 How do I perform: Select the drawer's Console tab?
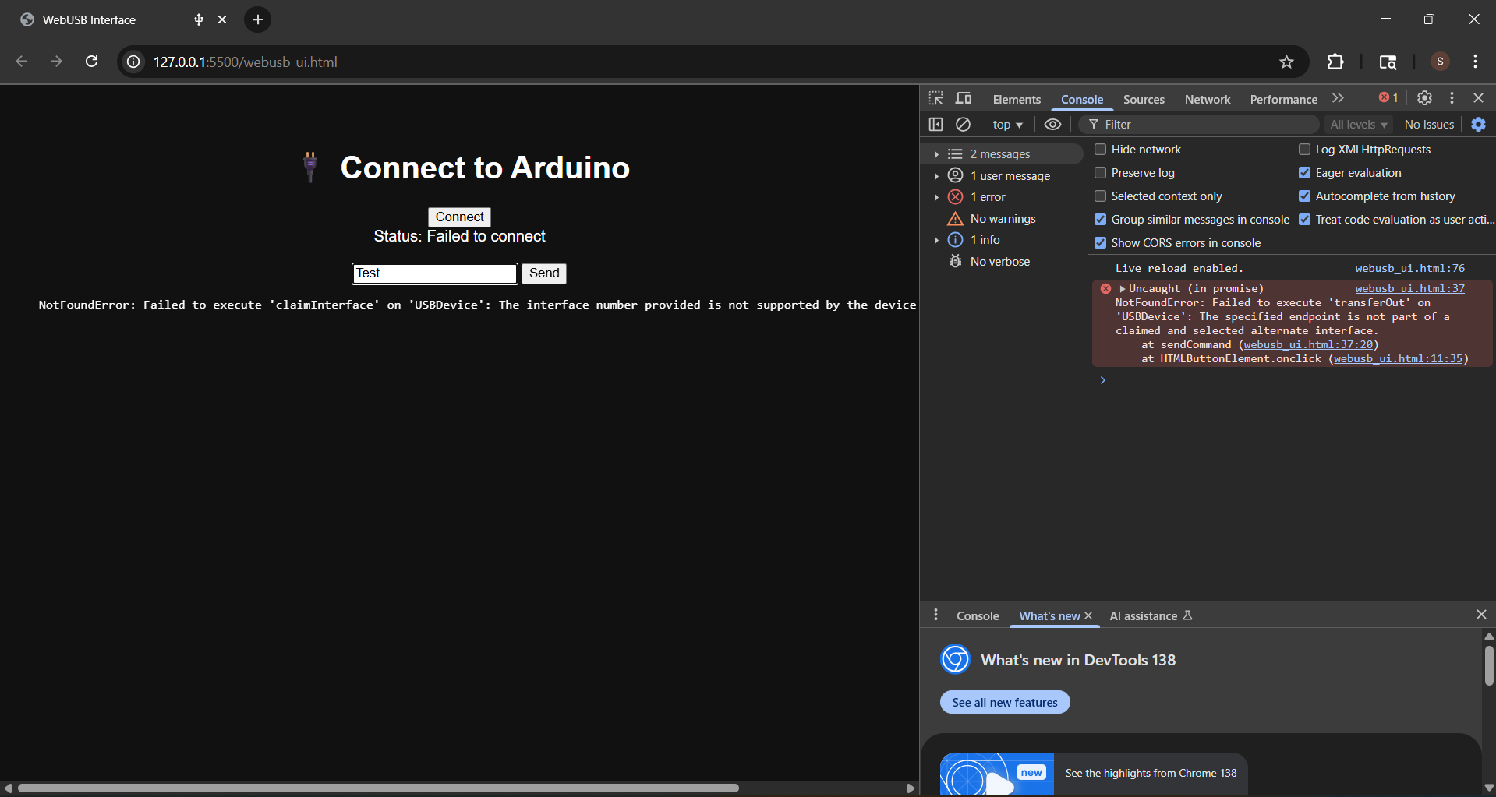pos(978,615)
